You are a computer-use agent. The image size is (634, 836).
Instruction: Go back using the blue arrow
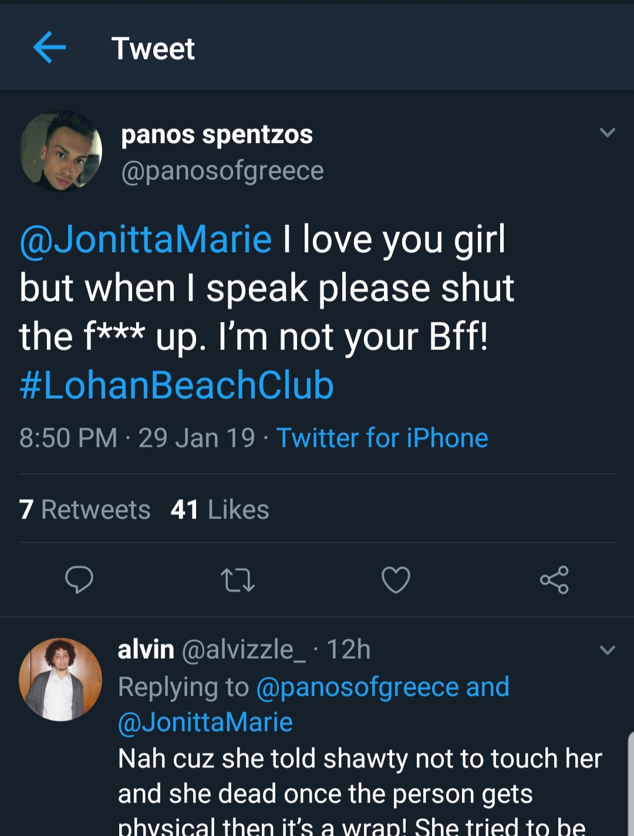(49, 48)
